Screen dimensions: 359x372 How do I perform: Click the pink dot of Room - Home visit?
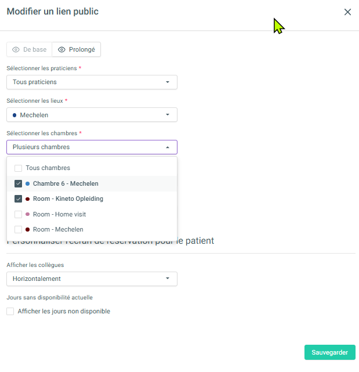27,214
